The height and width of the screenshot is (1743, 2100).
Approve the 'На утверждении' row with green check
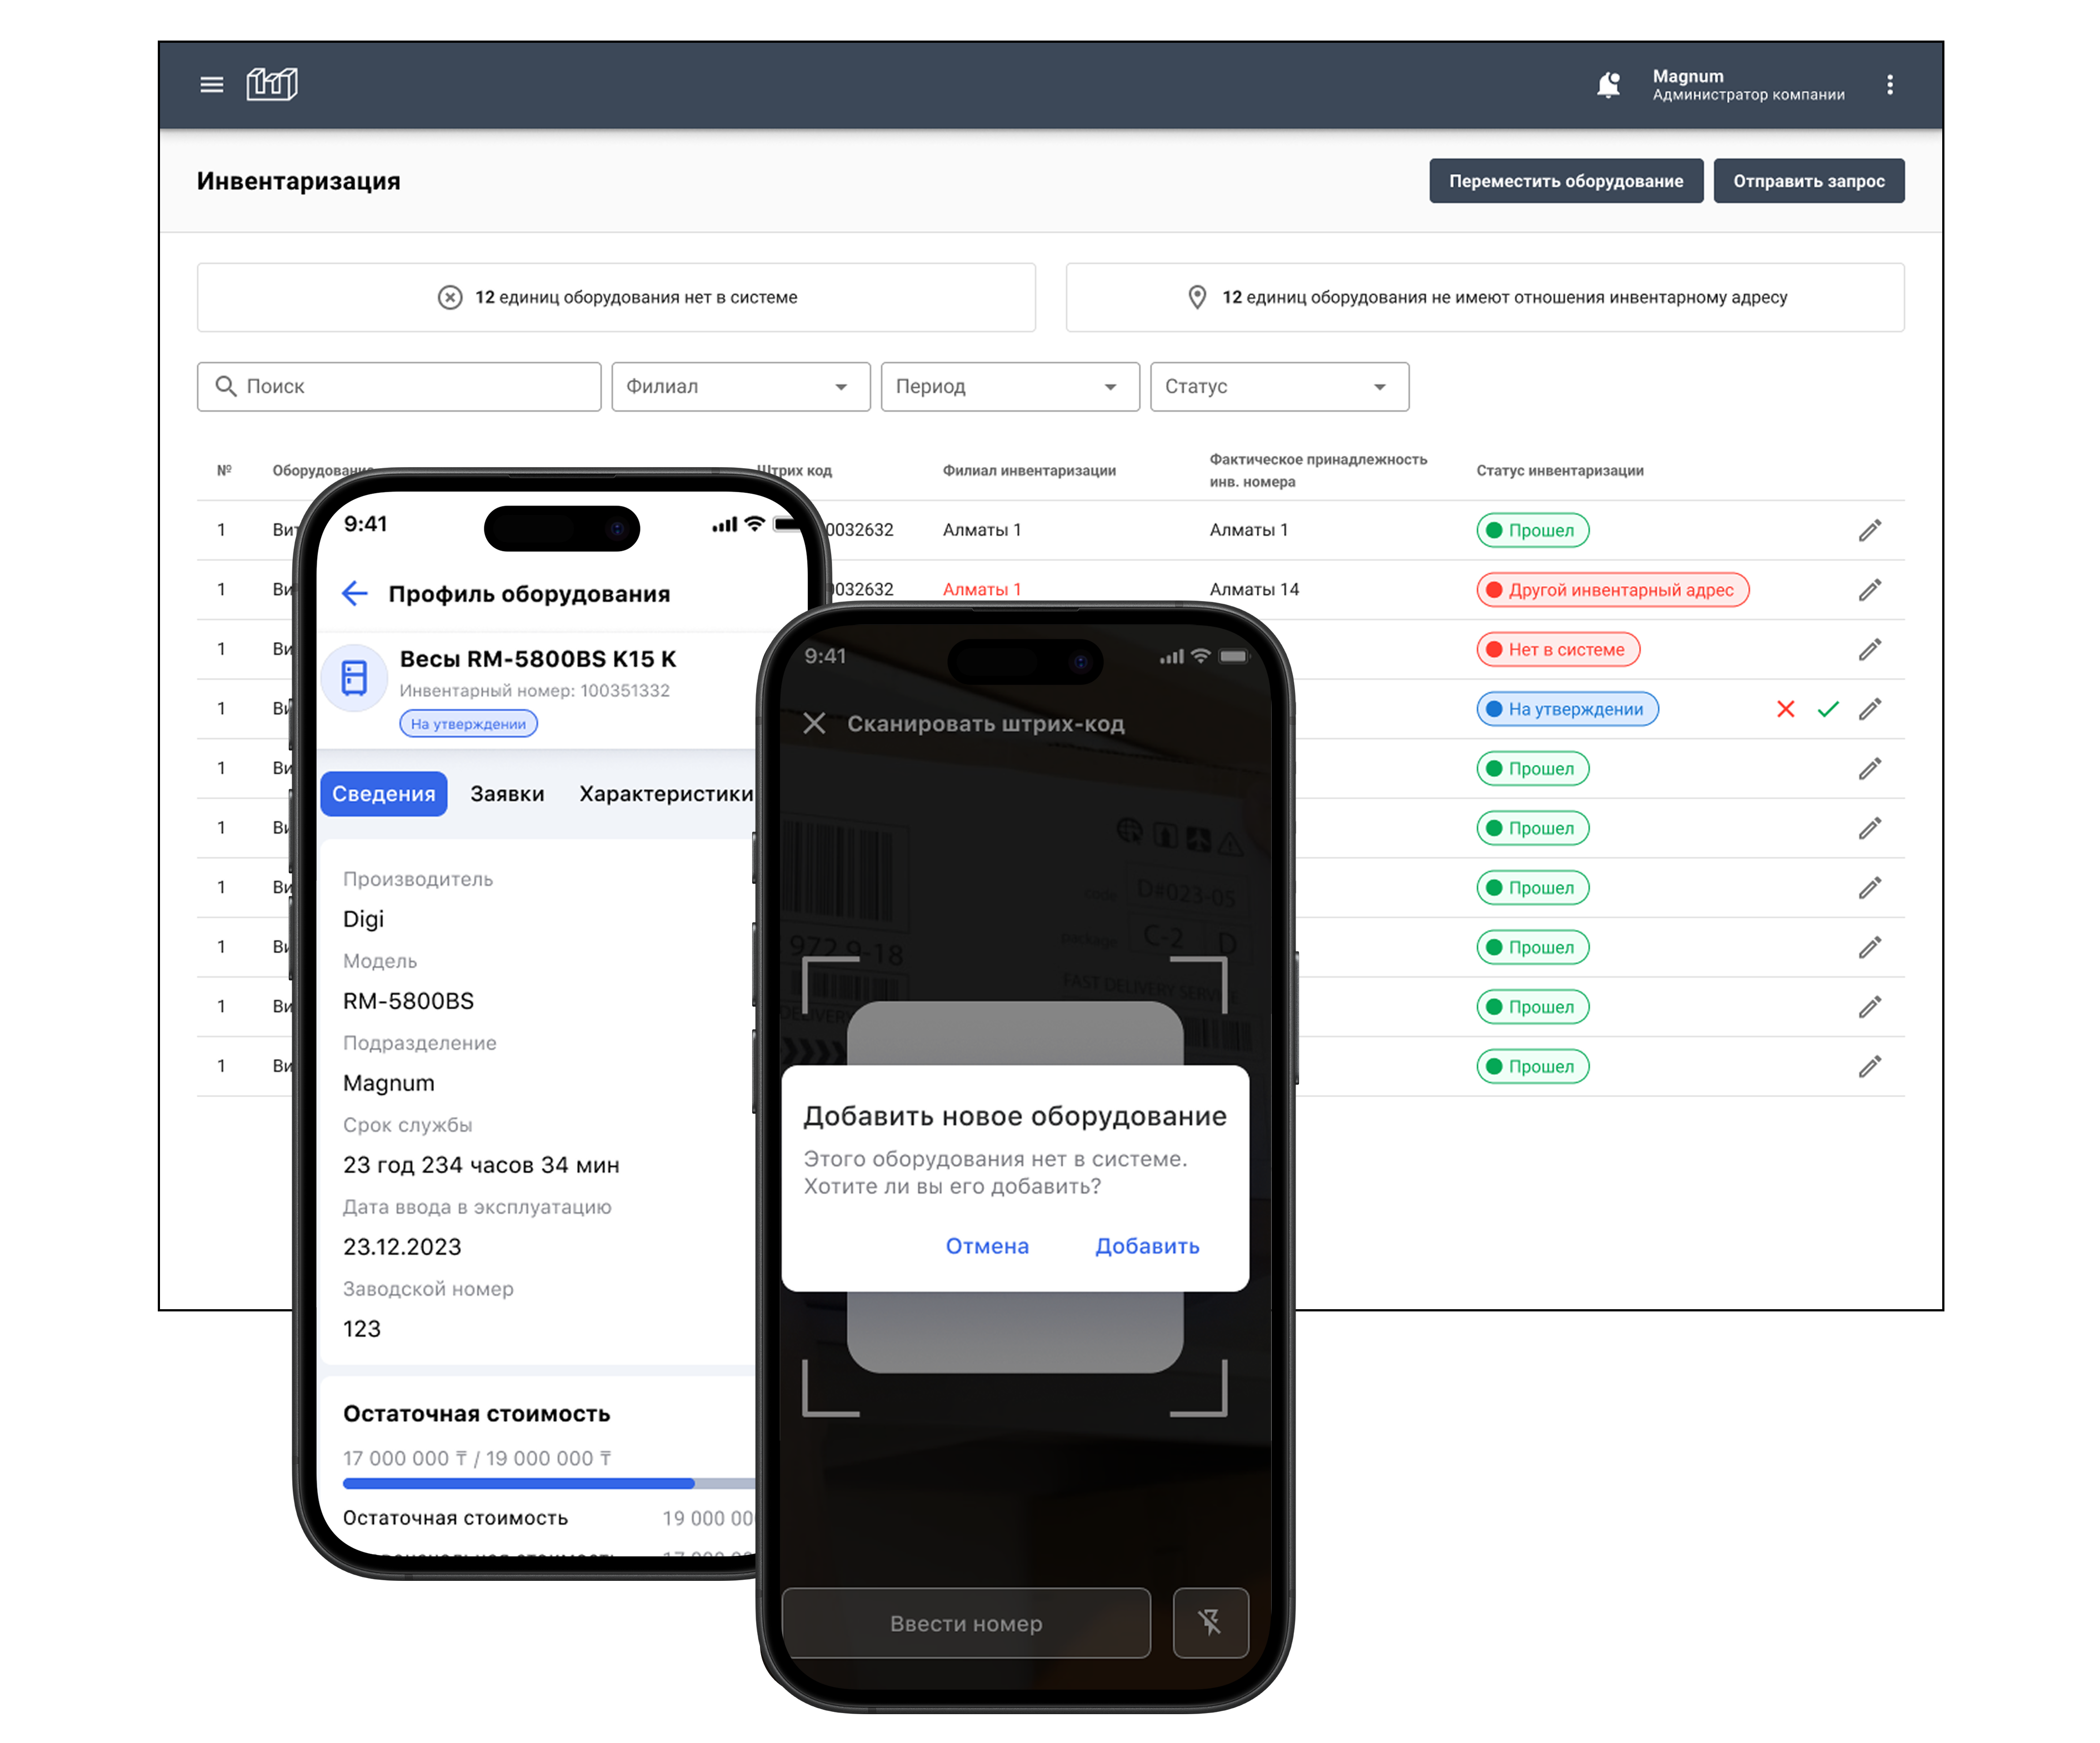[1828, 709]
